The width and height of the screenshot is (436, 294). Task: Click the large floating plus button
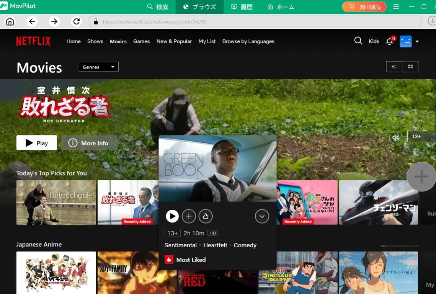(x=421, y=176)
